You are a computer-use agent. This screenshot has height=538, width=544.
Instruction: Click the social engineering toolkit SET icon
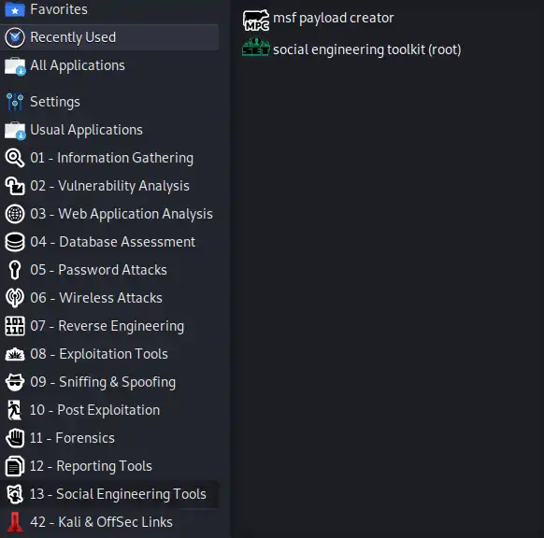point(256,48)
